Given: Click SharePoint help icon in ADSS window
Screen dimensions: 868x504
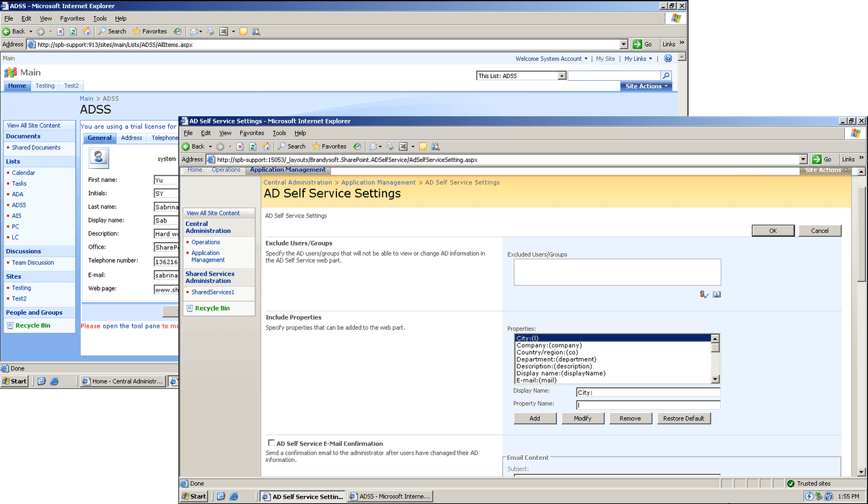Looking at the screenshot, I should tap(668, 59).
